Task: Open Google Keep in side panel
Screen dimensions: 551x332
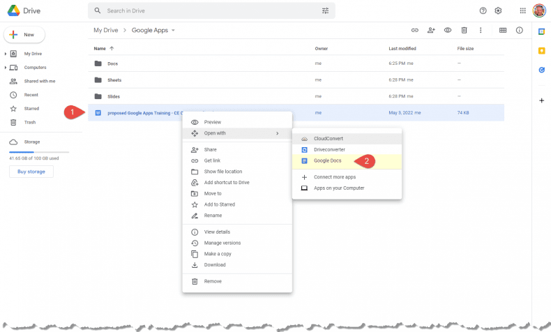Action: pyautogui.click(x=541, y=50)
